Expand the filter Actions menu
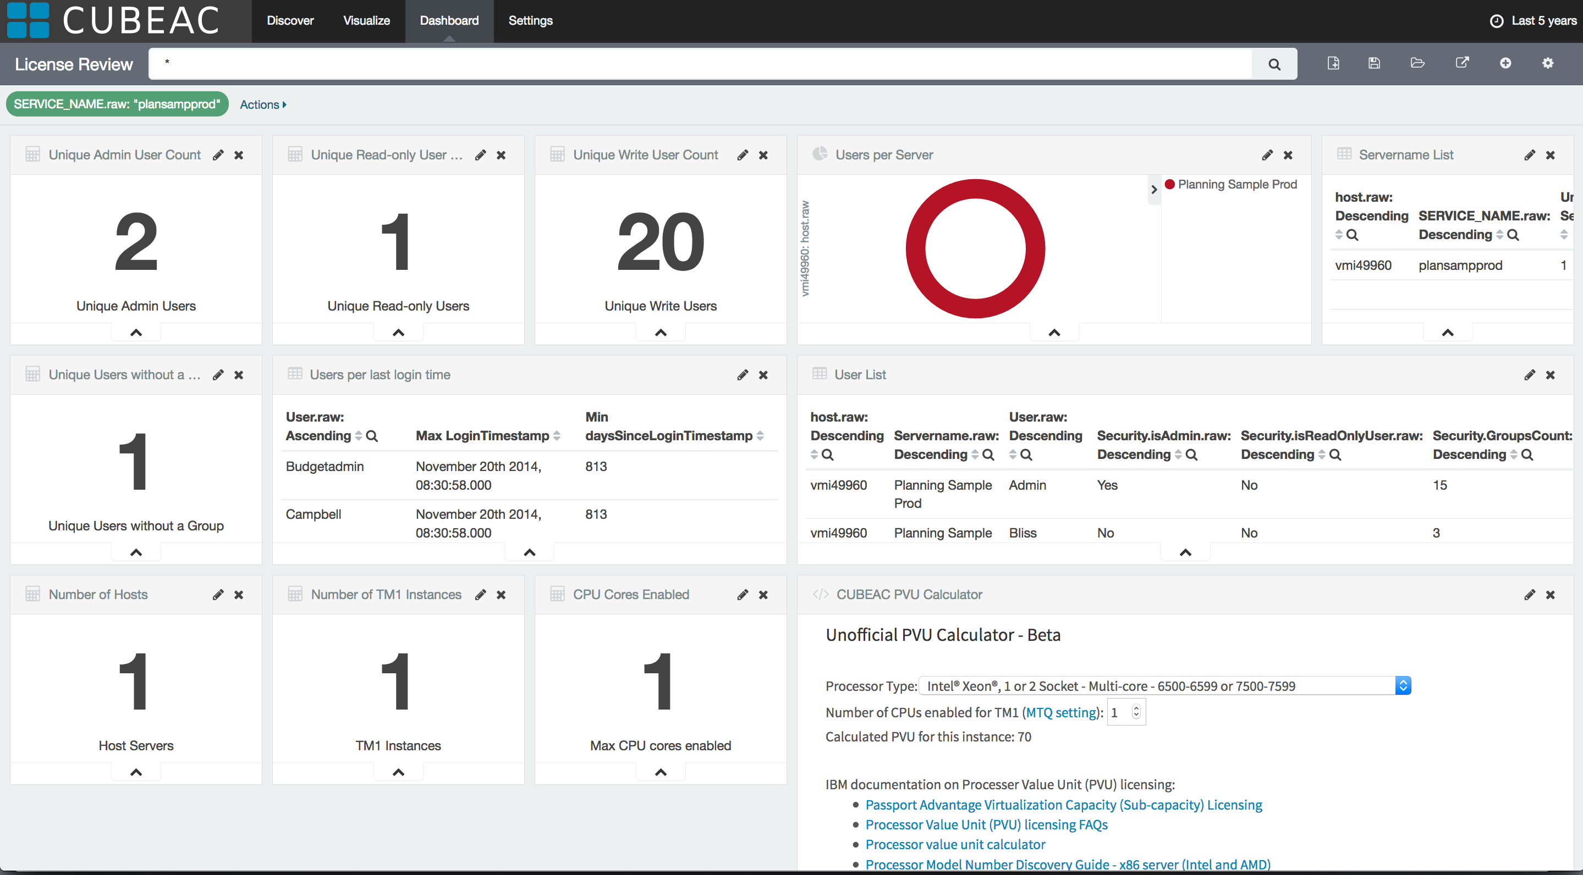This screenshot has height=875, width=1583. point(263,105)
